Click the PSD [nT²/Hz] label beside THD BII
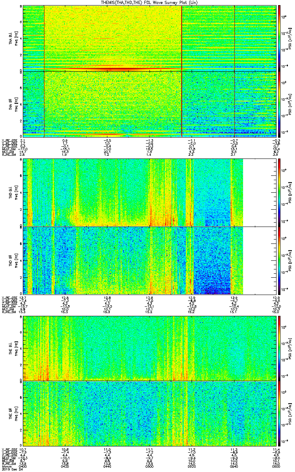 click(x=290, y=260)
